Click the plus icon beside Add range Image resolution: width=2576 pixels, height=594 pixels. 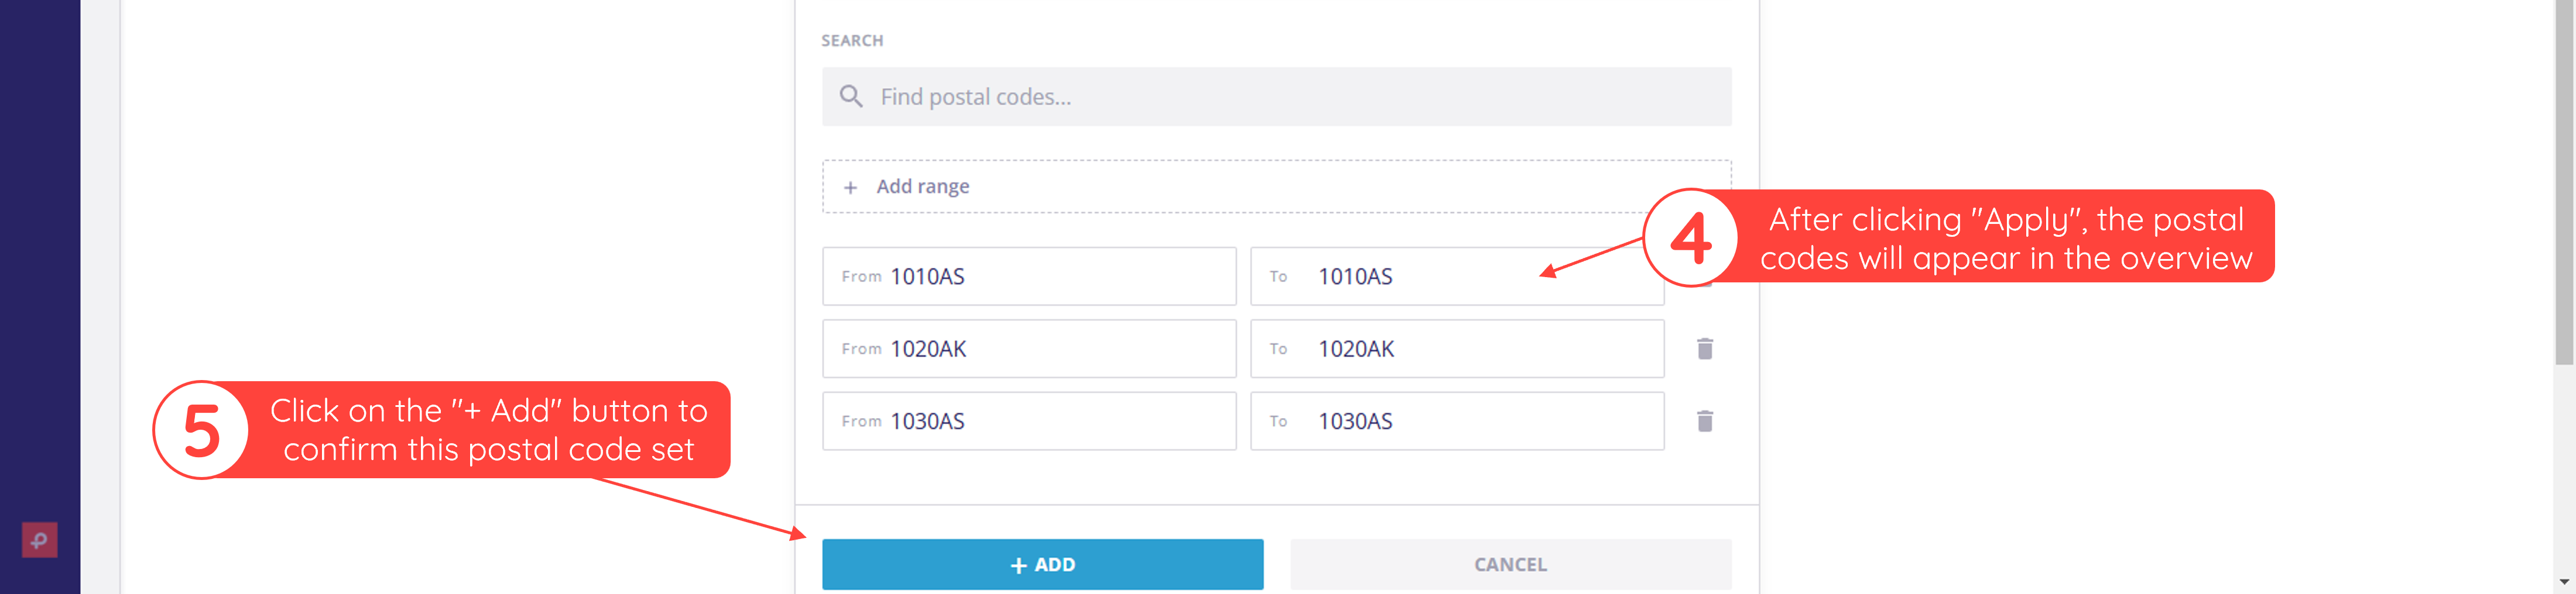(850, 188)
